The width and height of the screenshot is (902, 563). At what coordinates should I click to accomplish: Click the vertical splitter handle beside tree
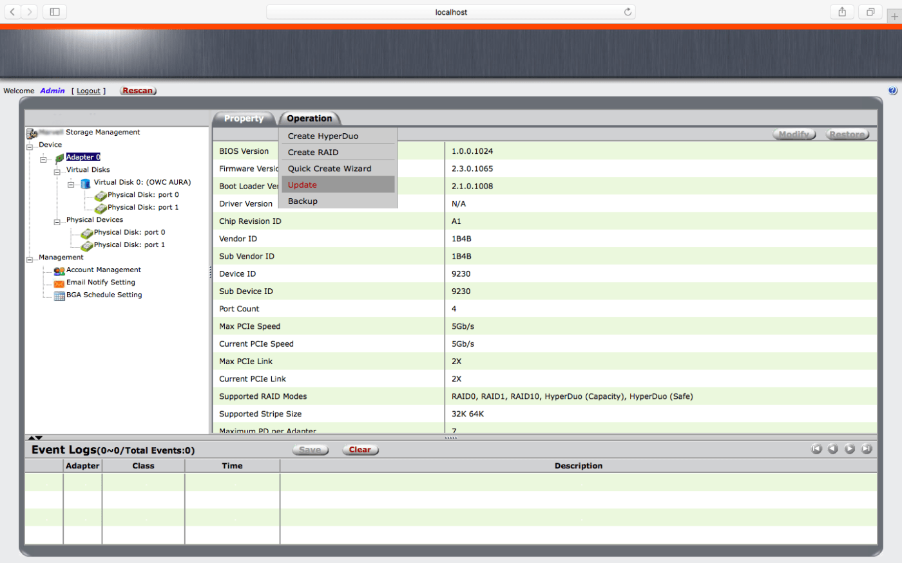(210, 273)
